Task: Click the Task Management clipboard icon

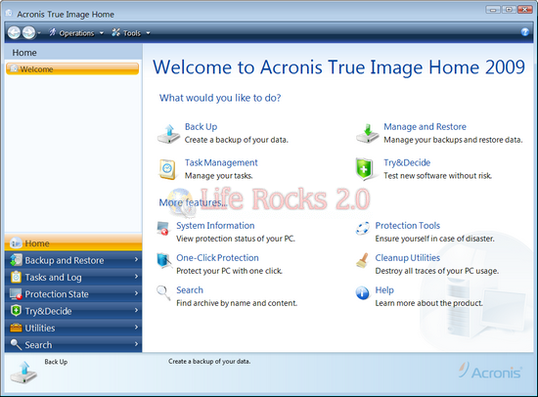Action: click(168, 169)
